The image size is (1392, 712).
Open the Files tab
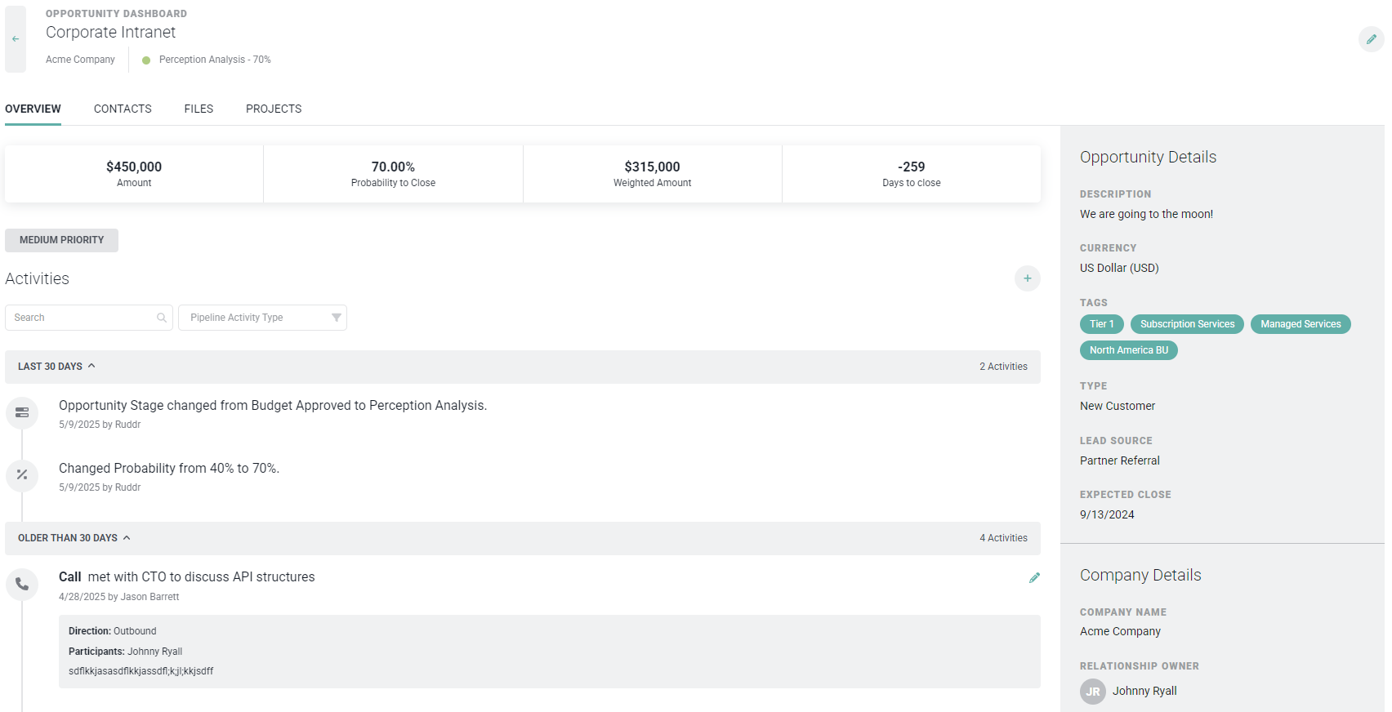pos(199,109)
